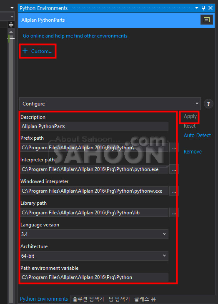This screenshot has height=304, width=218.
Task: Open the panel window position dropdown arrow
Action: 197,8
